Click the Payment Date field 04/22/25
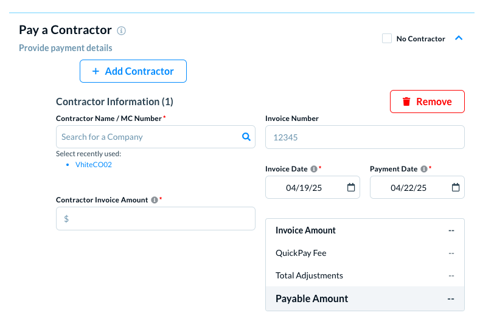Viewport: 480px width, 324px height. 408,188
